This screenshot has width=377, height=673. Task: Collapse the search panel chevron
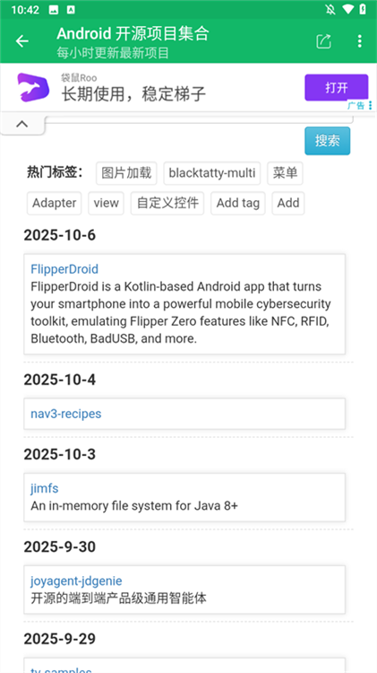point(22,124)
